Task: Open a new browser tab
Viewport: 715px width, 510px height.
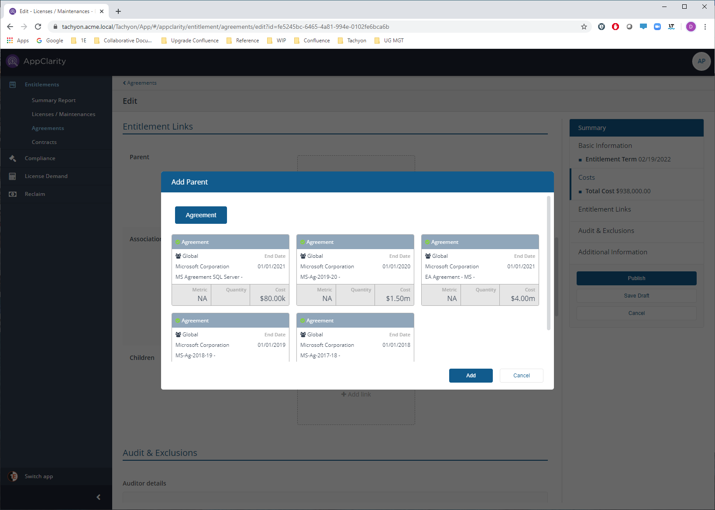Action: [118, 11]
